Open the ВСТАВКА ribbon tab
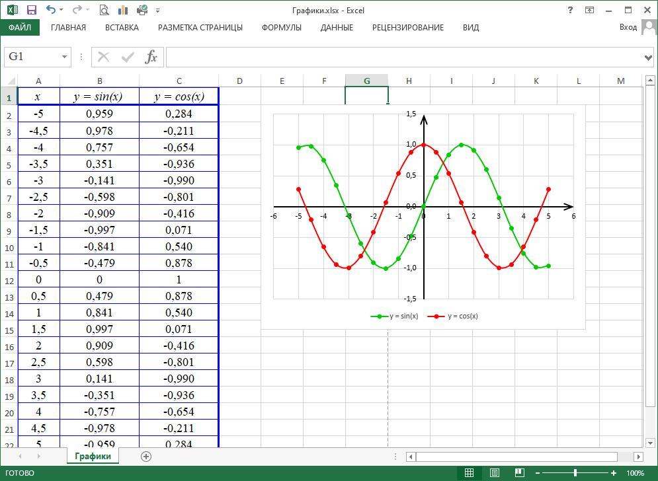658x481 pixels. click(x=122, y=28)
